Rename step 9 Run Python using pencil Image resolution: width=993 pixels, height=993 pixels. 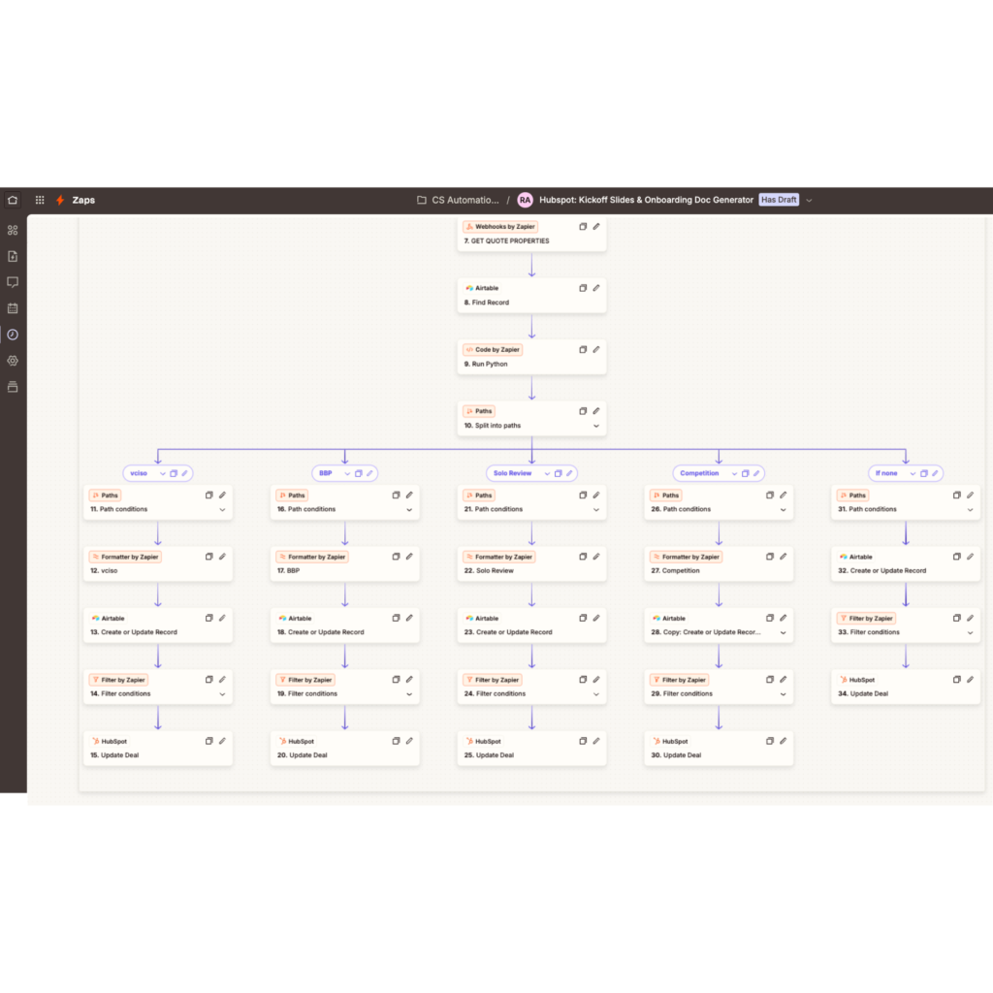click(x=596, y=349)
